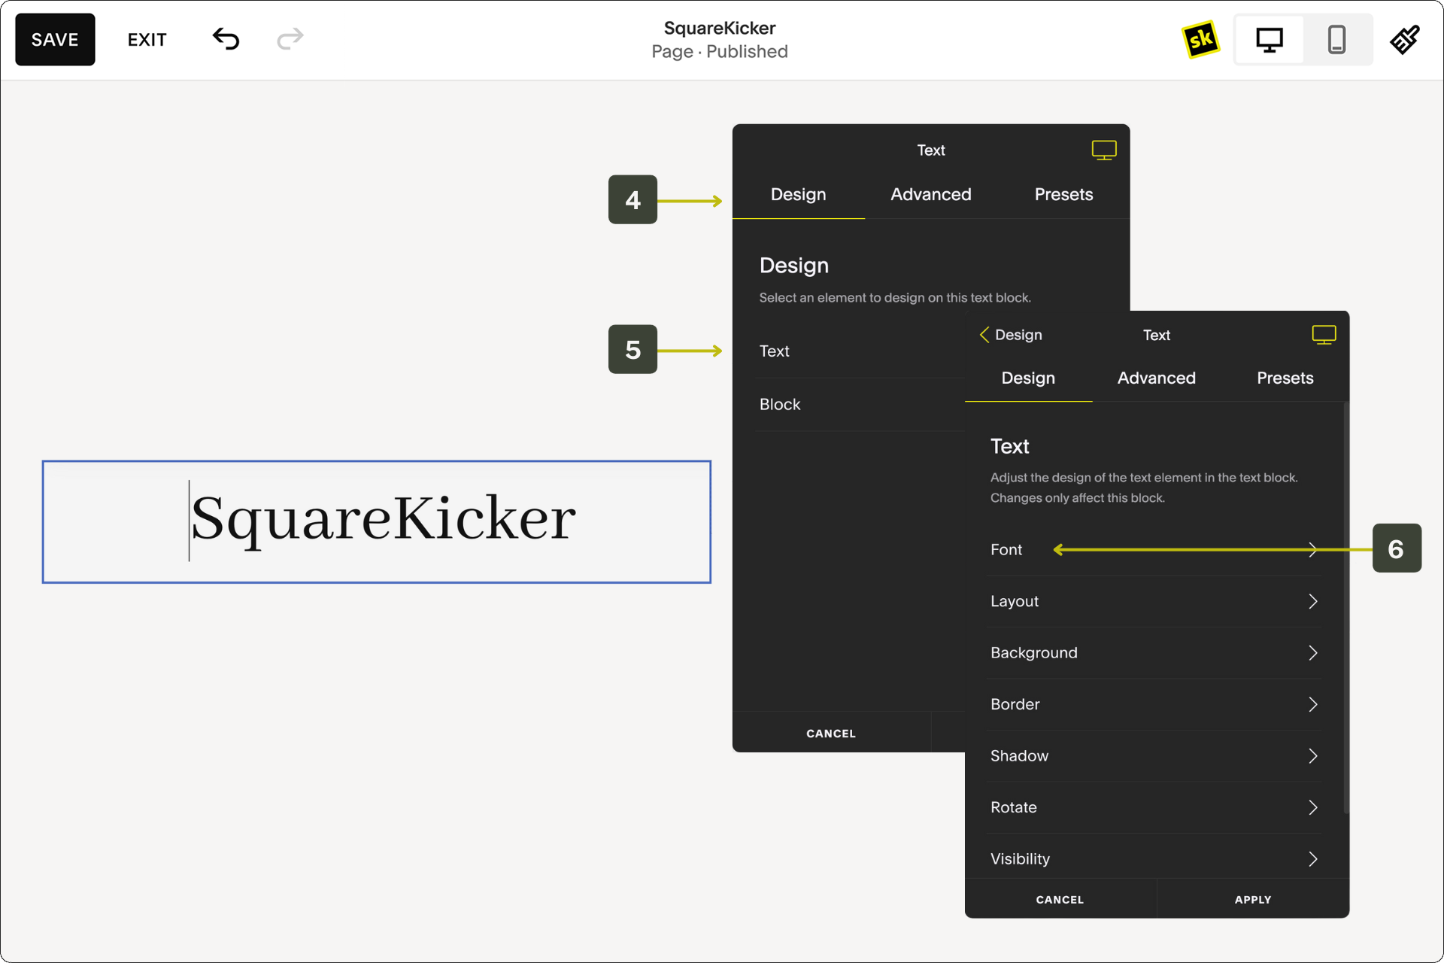The height and width of the screenshot is (963, 1444).
Task: Click into the SquareKicker text block
Action: (x=376, y=521)
